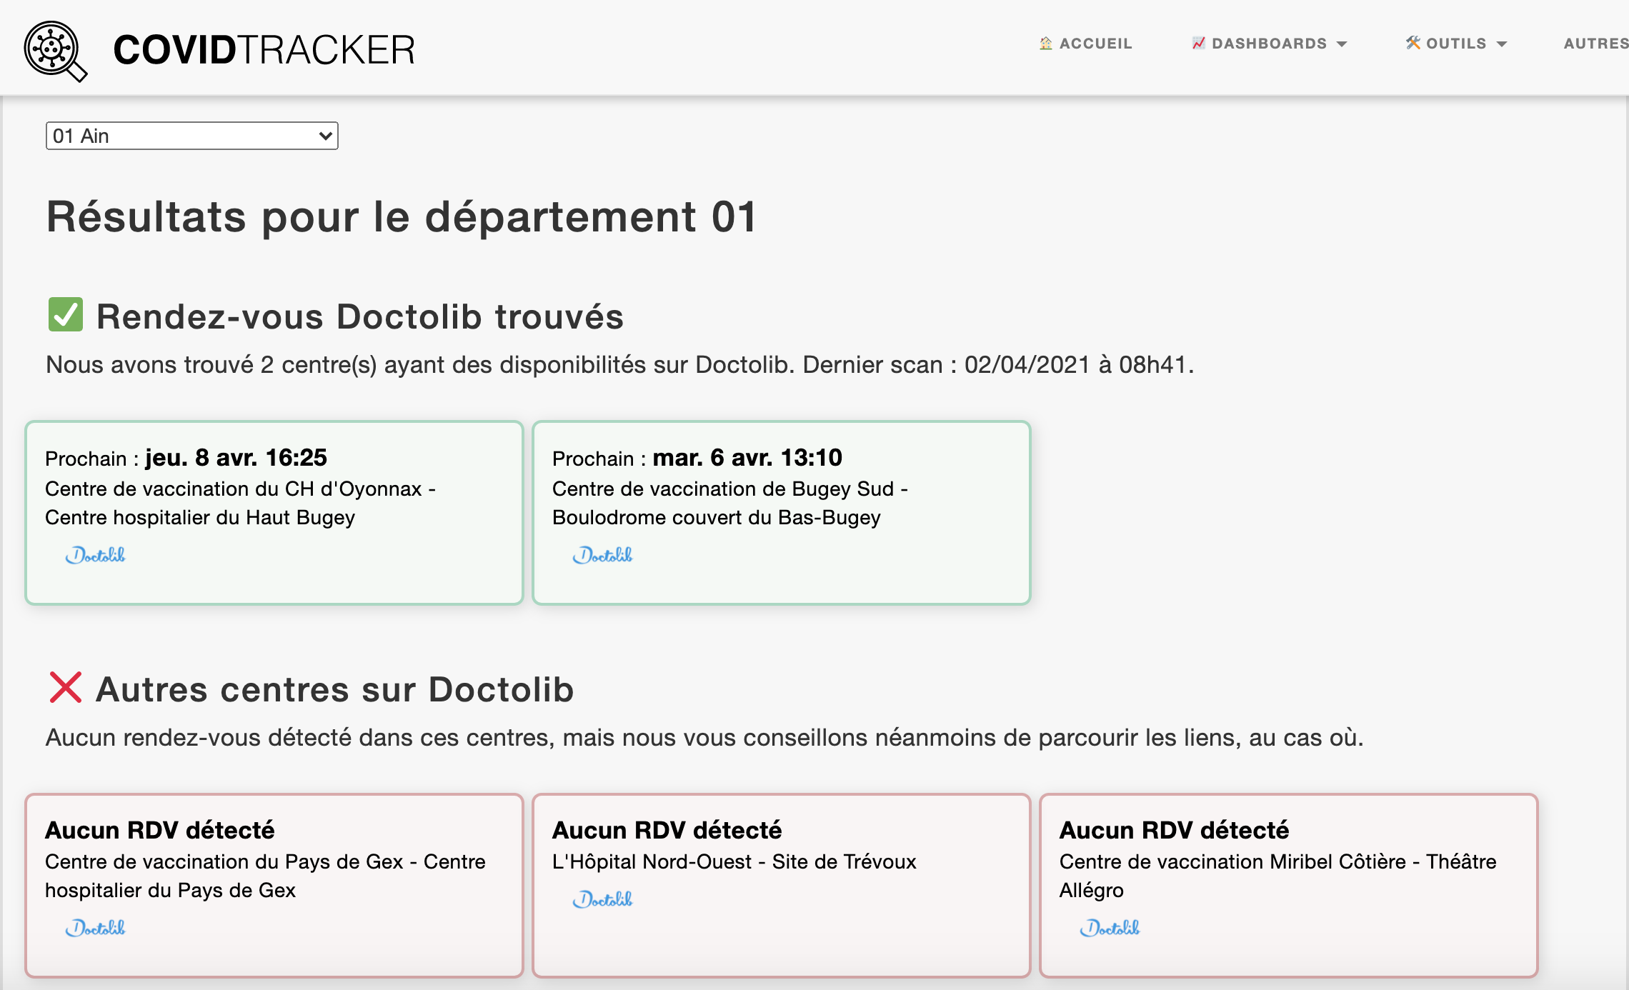Image resolution: width=1629 pixels, height=990 pixels.
Task: Click the green checkmark icon next to Rendez-vous Doctolib trouvés
Action: point(66,315)
